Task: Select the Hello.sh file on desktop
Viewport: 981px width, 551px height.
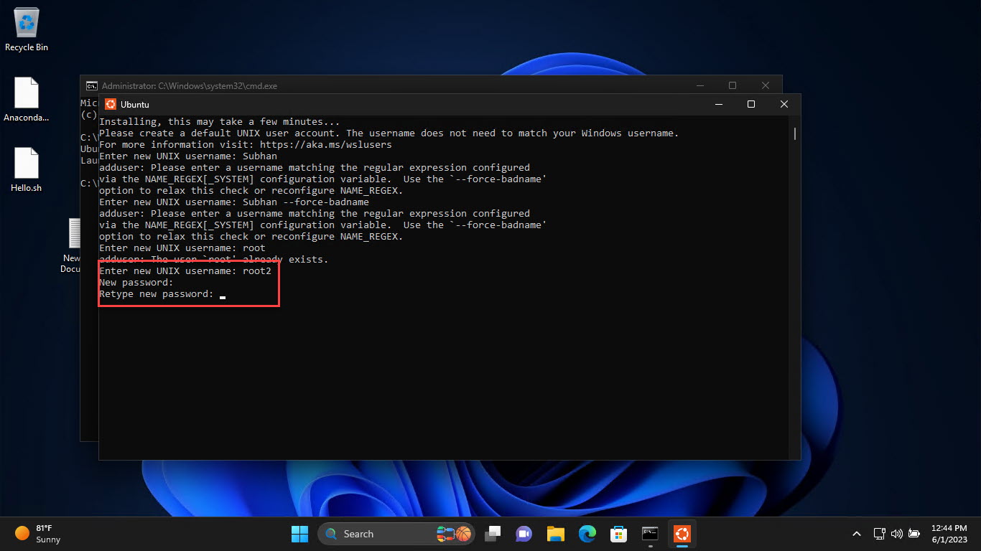Action: click(27, 169)
